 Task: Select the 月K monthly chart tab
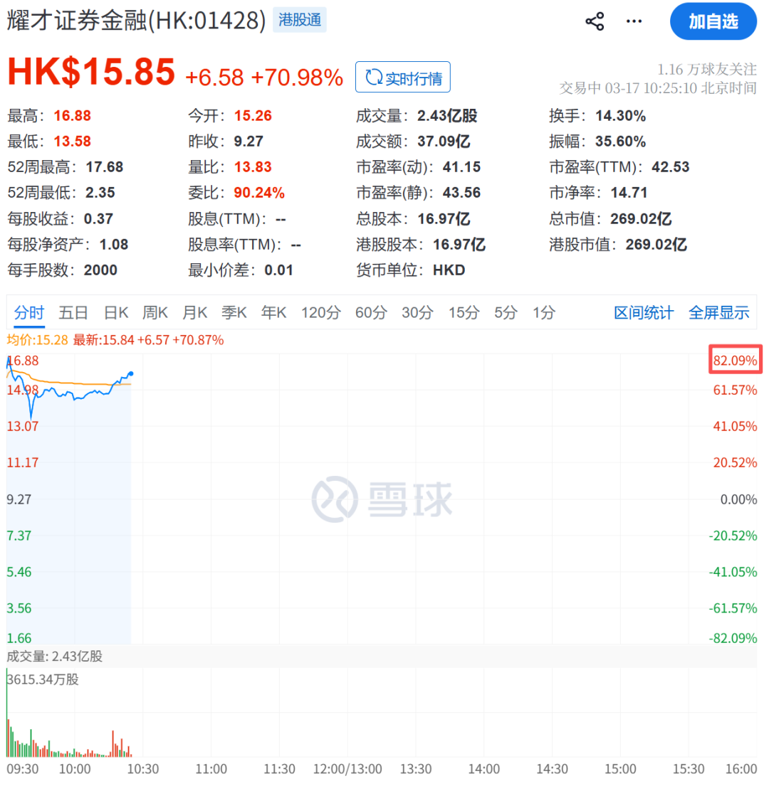pyautogui.click(x=194, y=312)
